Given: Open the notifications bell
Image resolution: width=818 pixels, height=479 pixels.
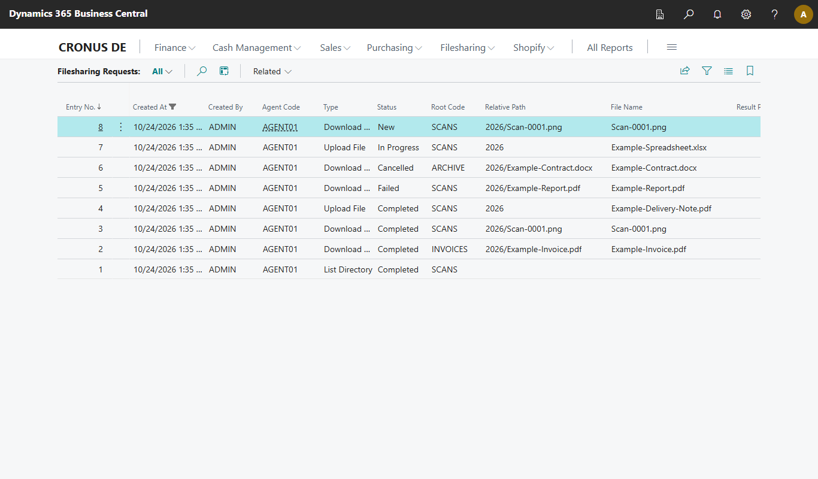Looking at the screenshot, I should [717, 14].
